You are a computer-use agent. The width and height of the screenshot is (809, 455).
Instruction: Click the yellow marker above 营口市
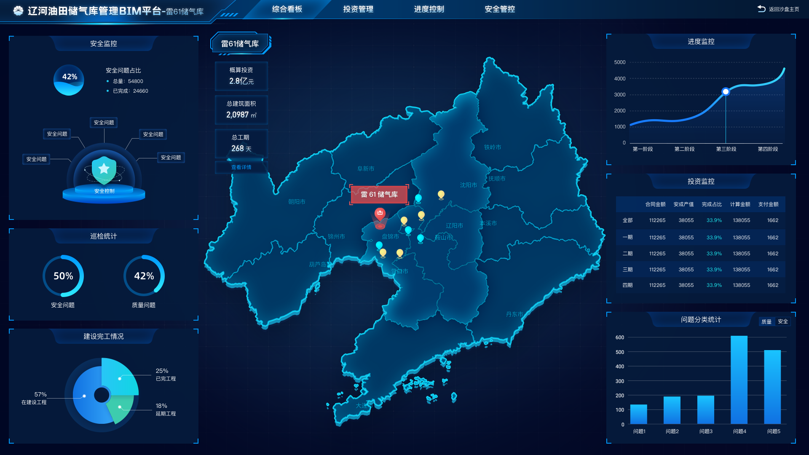399,253
